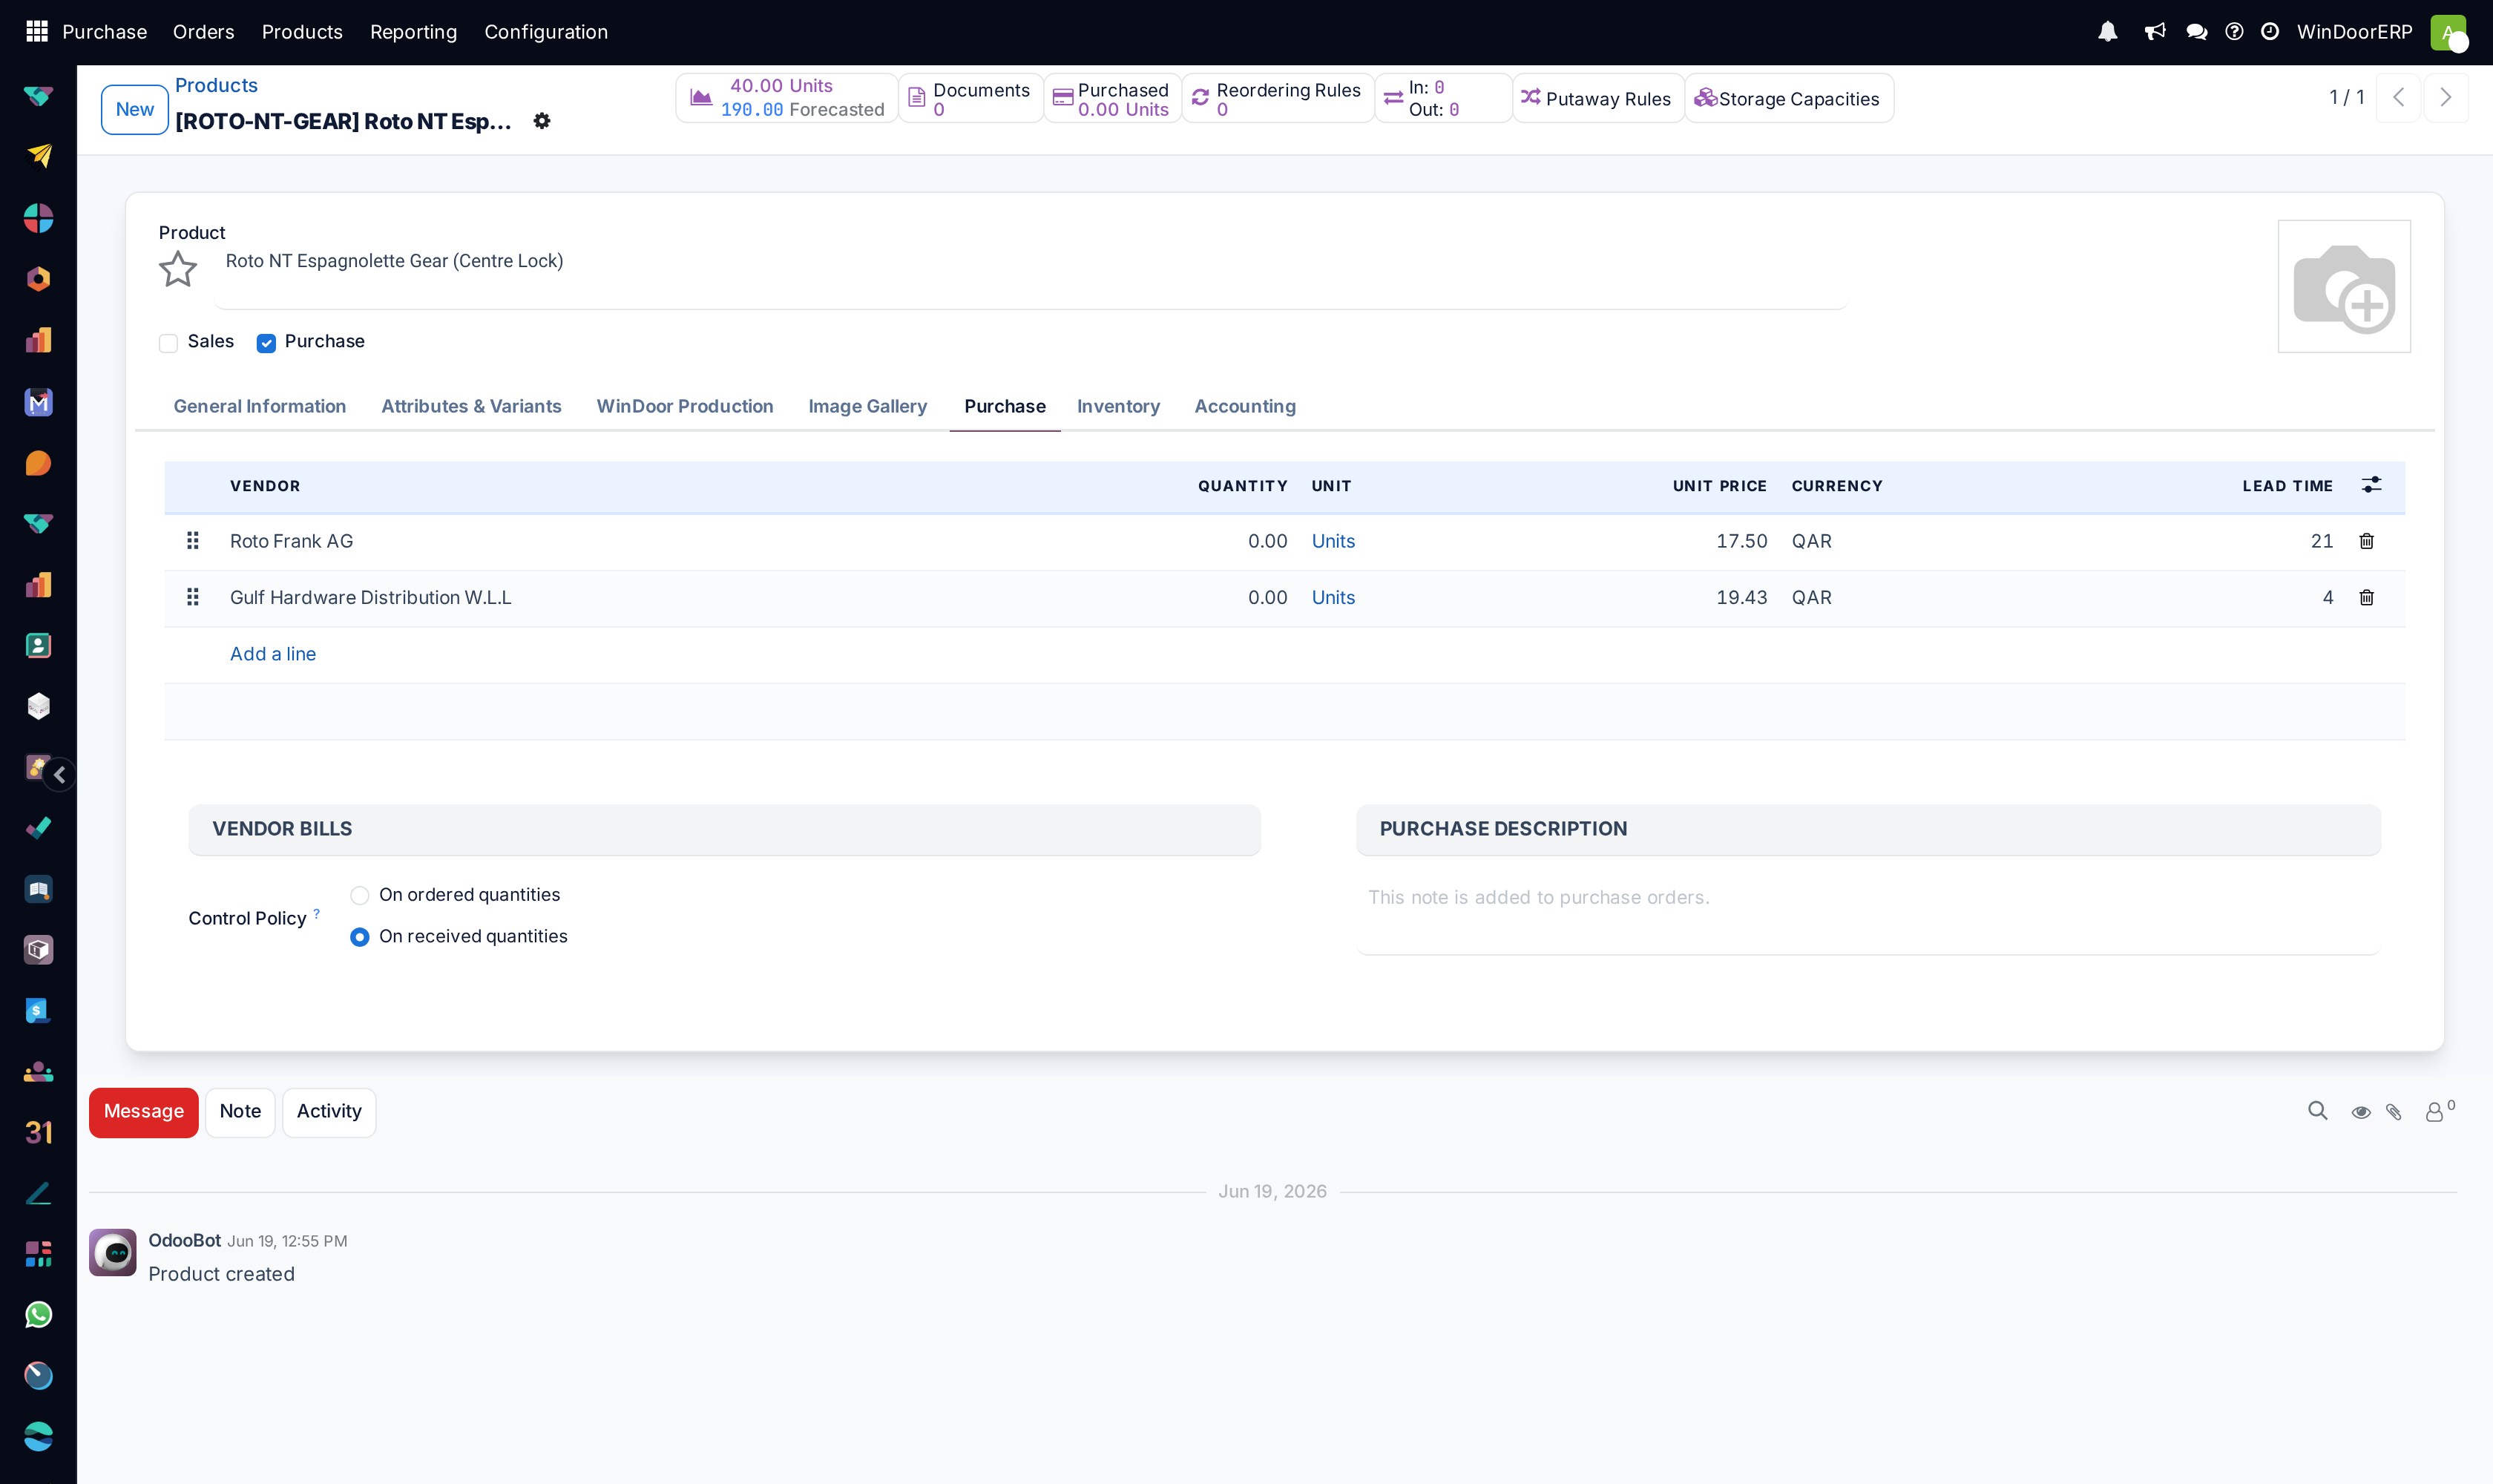Open the clock activities icon
The height and width of the screenshot is (1484, 2493).
click(x=2270, y=32)
